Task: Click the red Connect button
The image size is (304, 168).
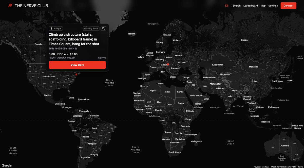Action: pyautogui.click(x=288, y=6)
